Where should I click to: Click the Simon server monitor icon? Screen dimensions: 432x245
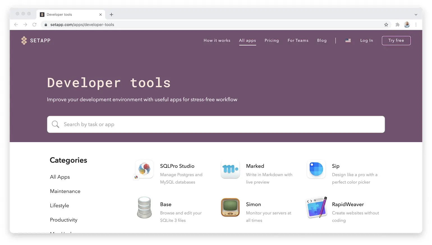[230, 207]
